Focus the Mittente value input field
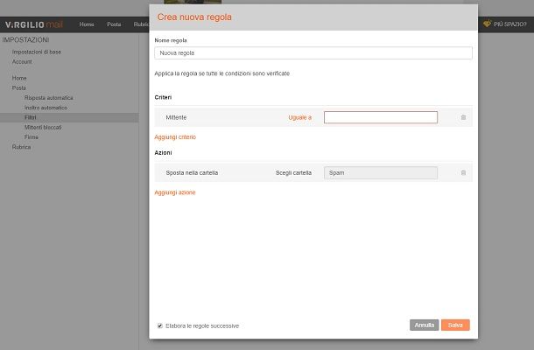 [381, 117]
